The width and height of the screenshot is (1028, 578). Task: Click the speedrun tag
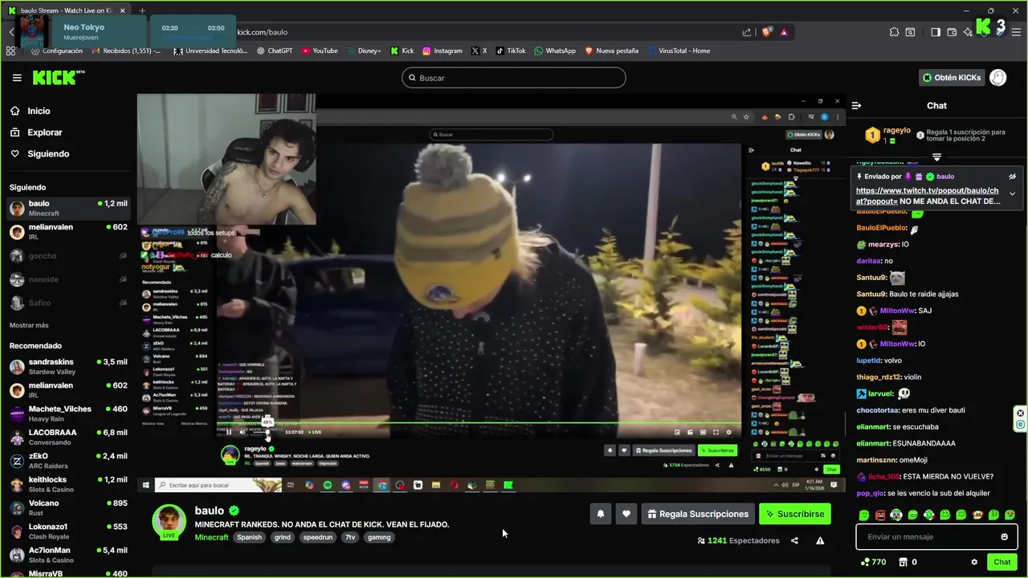(317, 537)
